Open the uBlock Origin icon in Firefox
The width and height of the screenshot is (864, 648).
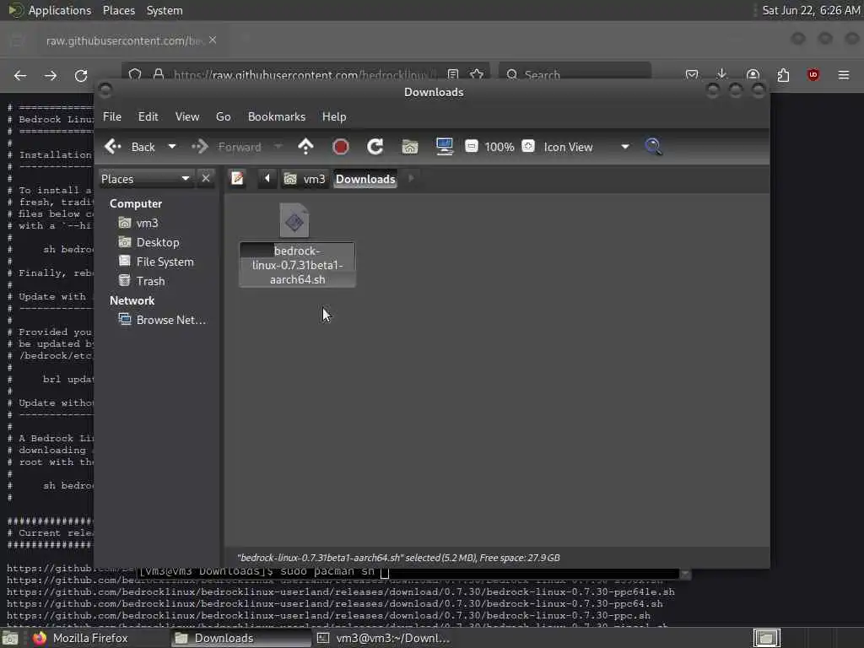tap(813, 74)
